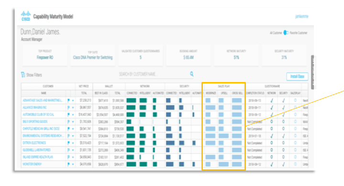This screenshot has width=344, height=186.
Task: Click Modernize bar for Inland Empire Health Plan
Action: pos(211,157)
